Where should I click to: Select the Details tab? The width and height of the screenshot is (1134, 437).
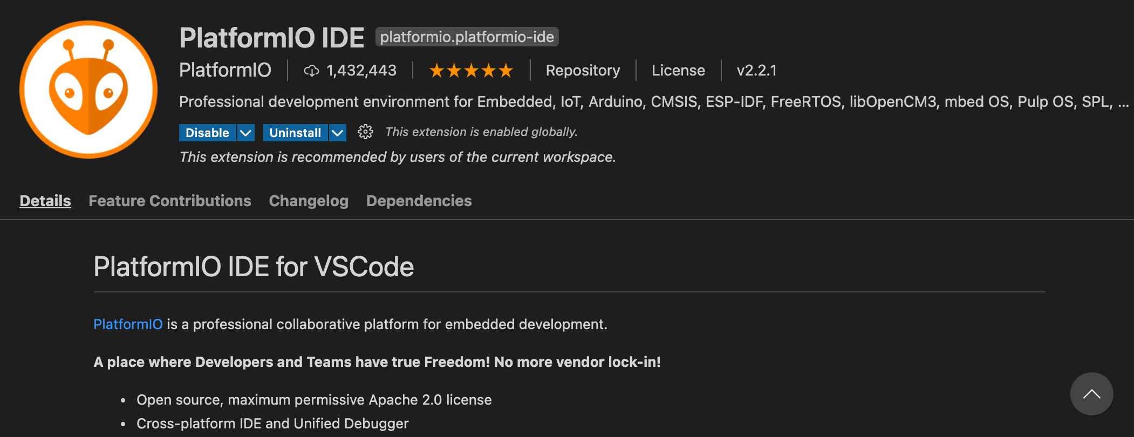(x=45, y=201)
